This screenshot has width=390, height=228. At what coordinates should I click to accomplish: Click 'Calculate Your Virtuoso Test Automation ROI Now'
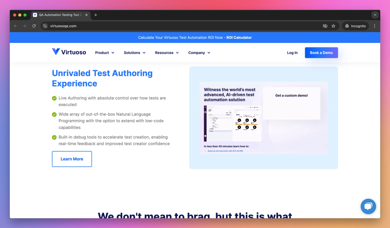point(180,37)
